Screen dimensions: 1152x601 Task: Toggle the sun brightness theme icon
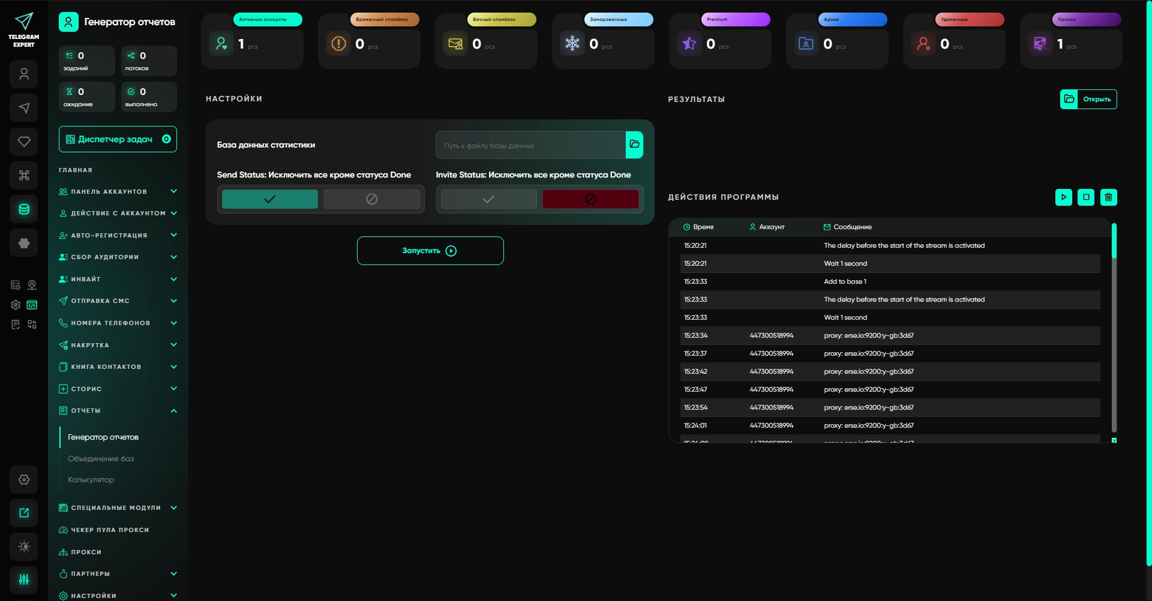[24, 546]
